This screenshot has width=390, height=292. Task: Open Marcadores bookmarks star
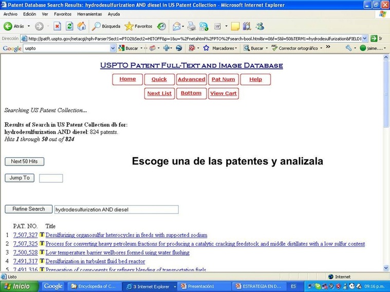tap(206, 48)
